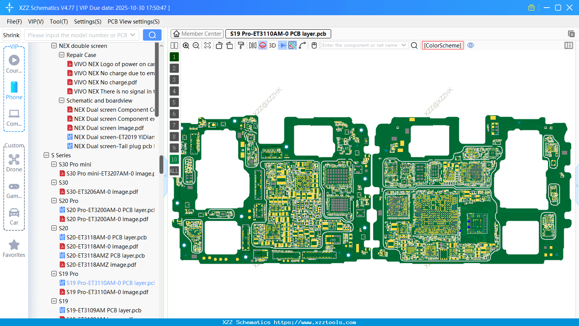The width and height of the screenshot is (579, 326).
Task: Switch to the Member Center tab
Action: click(197, 33)
